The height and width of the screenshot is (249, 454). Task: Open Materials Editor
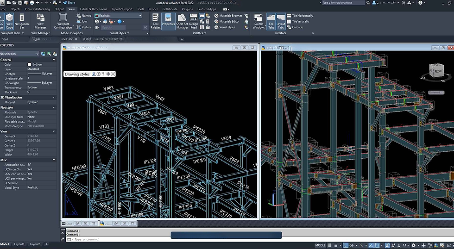pos(227,21)
